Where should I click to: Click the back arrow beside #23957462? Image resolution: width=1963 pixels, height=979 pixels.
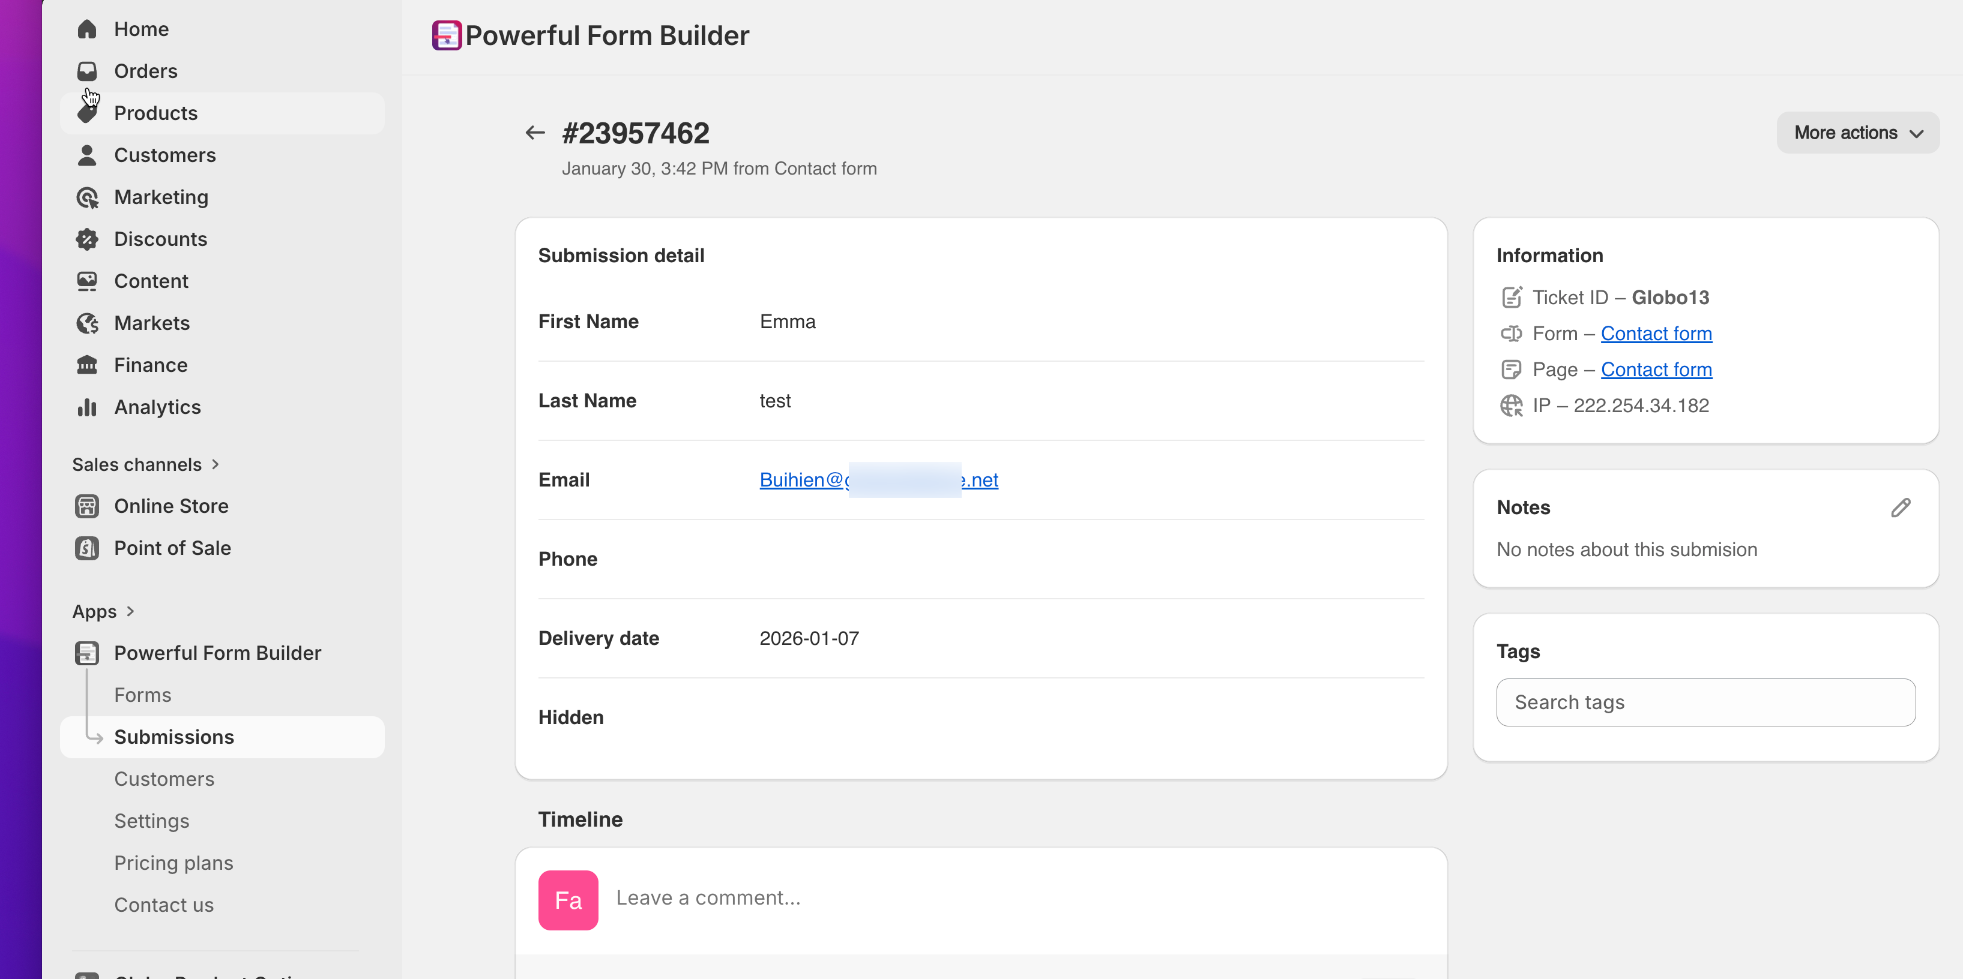coord(535,133)
